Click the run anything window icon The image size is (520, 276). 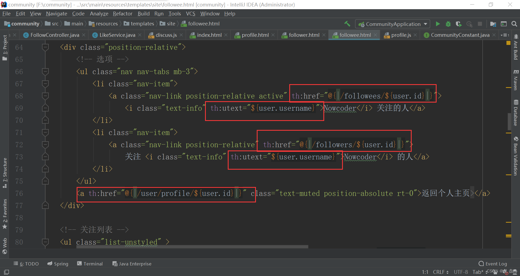pos(504,24)
